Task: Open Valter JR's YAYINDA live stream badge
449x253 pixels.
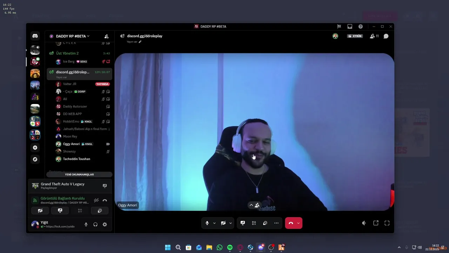Action: tap(102, 84)
